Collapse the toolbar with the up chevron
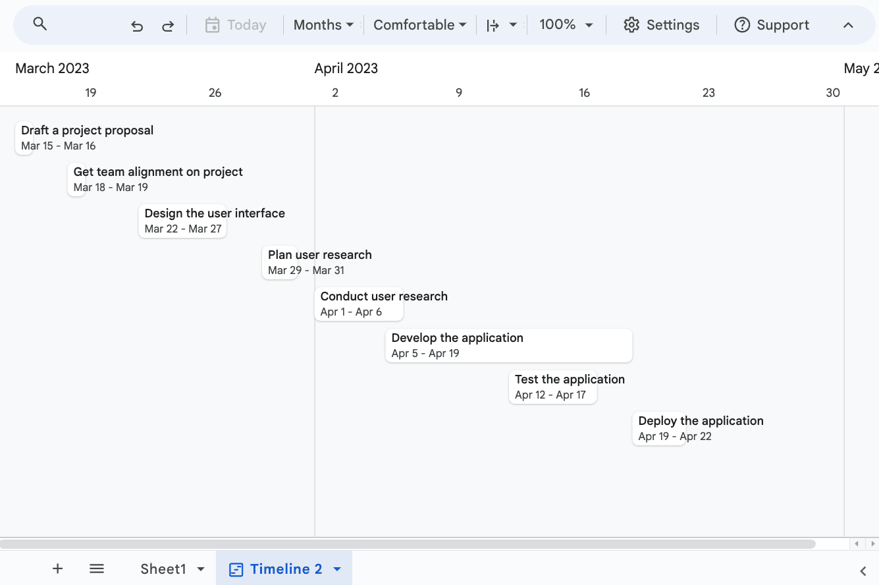879x585 pixels. [848, 25]
